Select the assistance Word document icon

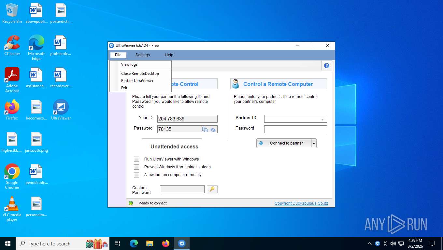click(x=36, y=77)
